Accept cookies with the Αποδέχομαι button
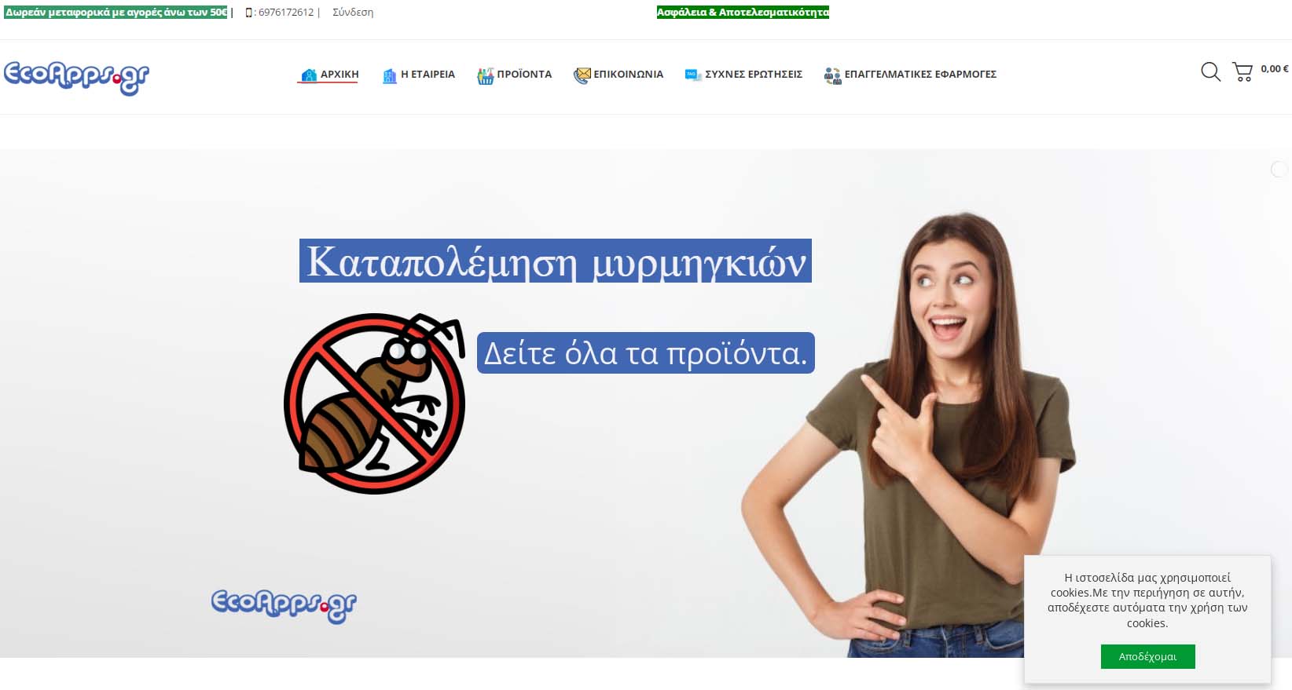The image size is (1292, 690). pos(1147,656)
